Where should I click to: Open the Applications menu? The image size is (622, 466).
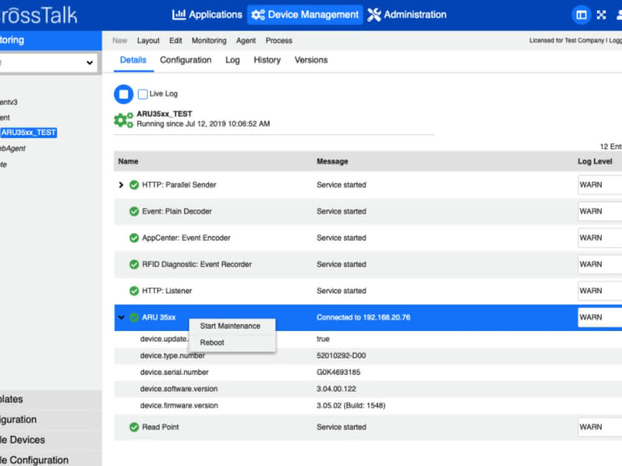click(x=207, y=15)
